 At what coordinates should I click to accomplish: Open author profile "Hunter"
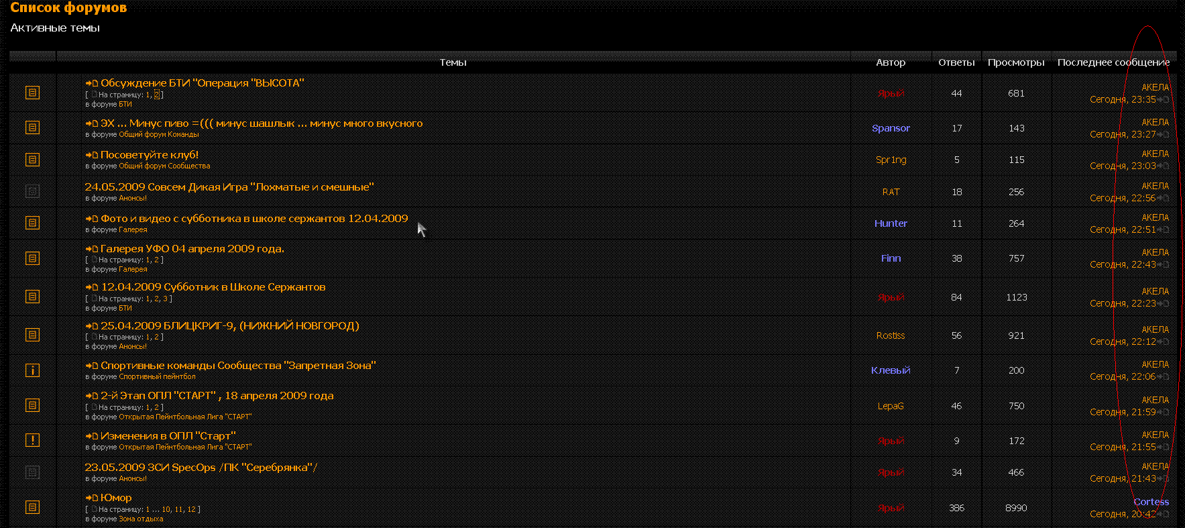891,223
